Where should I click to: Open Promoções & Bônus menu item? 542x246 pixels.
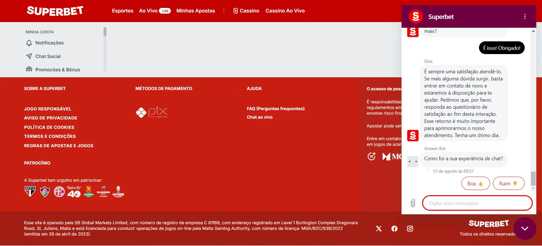coord(58,70)
